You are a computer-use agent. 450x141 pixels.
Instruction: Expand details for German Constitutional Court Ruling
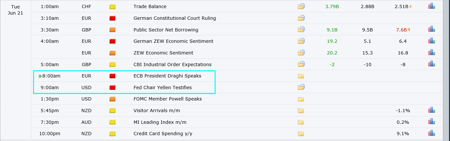(x=301, y=18)
